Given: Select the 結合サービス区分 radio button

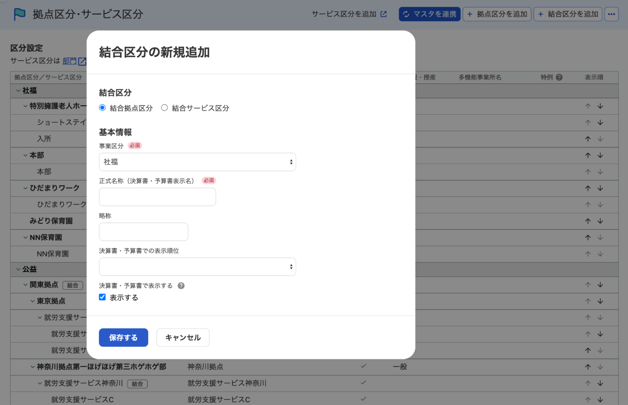Looking at the screenshot, I should [x=164, y=108].
